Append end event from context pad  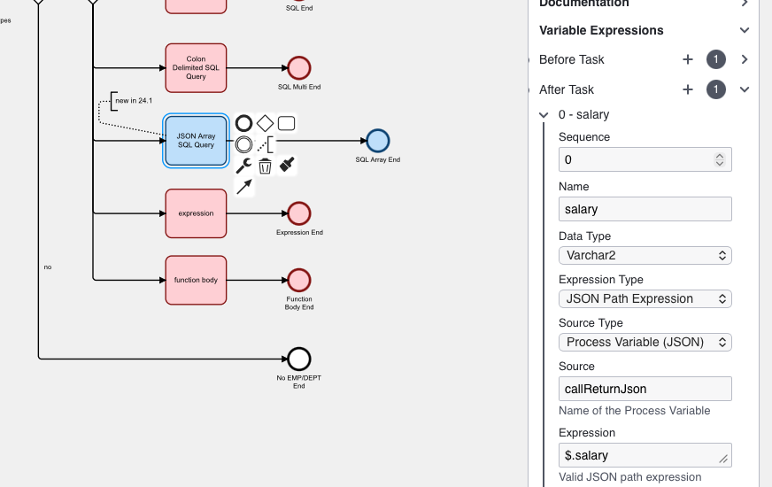point(243,123)
